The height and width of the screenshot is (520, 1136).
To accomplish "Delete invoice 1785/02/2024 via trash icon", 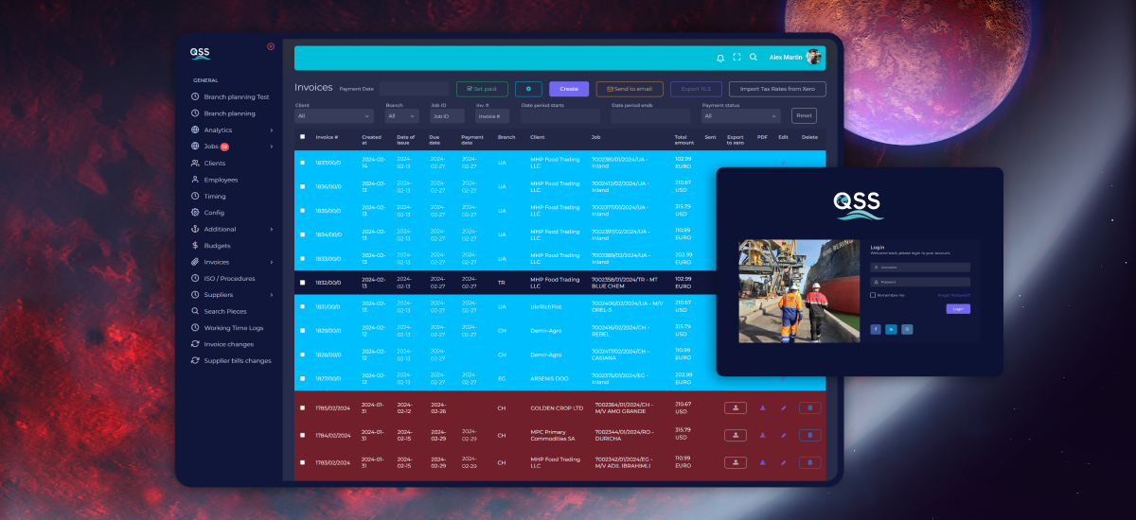I will click(809, 408).
